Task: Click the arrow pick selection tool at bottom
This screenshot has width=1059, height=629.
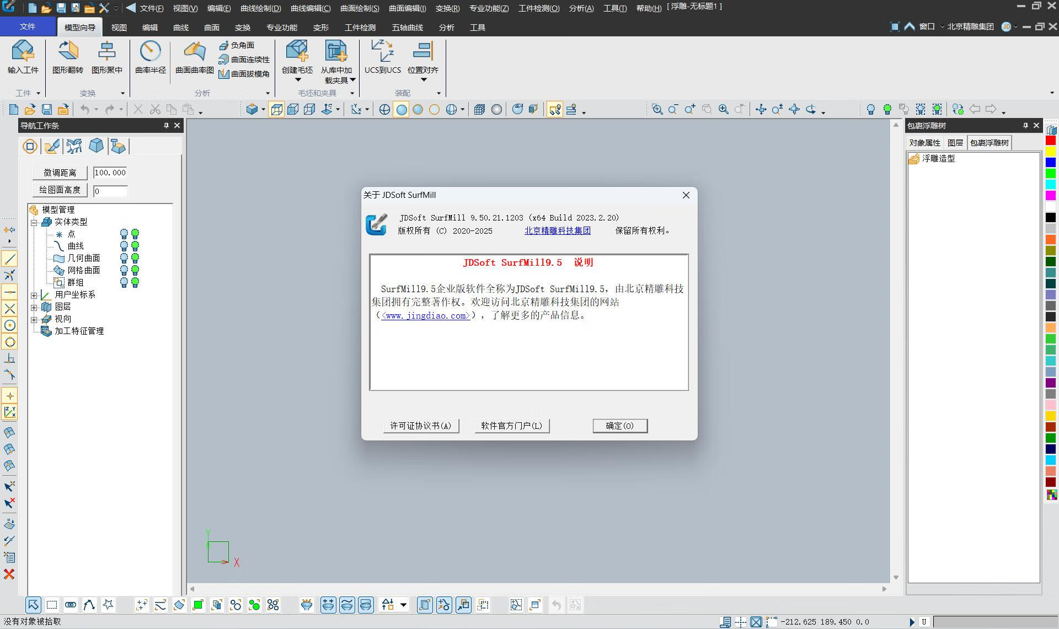Action: tap(33, 605)
